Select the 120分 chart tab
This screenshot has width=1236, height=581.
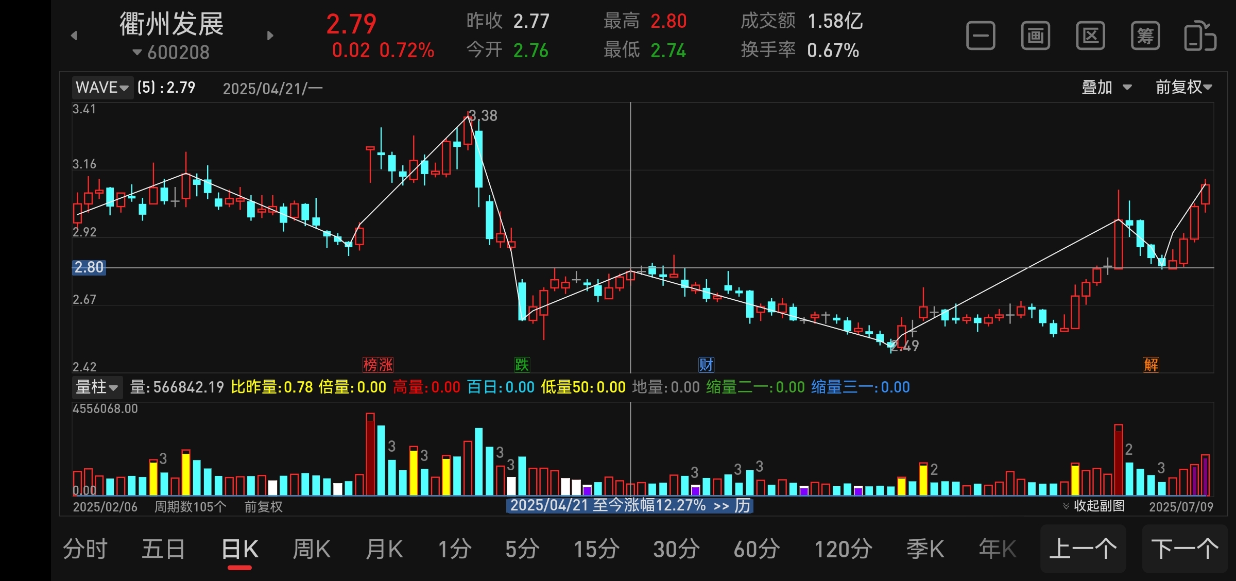pos(843,549)
